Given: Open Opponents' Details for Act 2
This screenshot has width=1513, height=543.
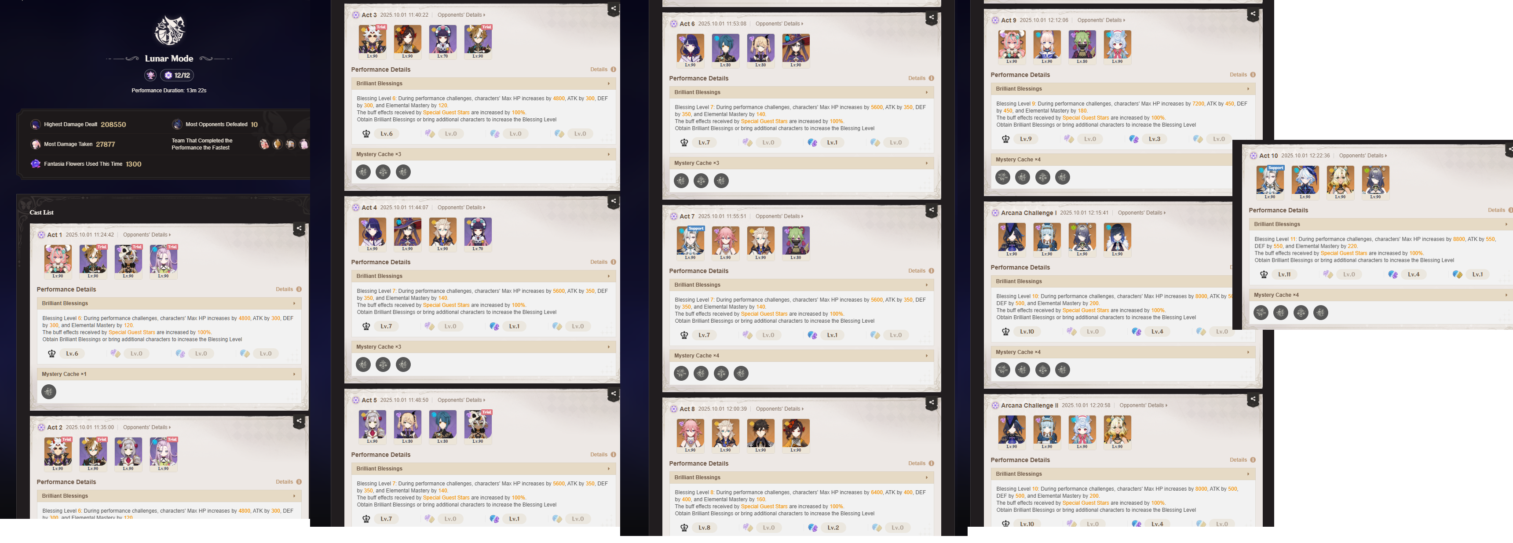Looking at the screenshot, I should click(x=147, y=427).
